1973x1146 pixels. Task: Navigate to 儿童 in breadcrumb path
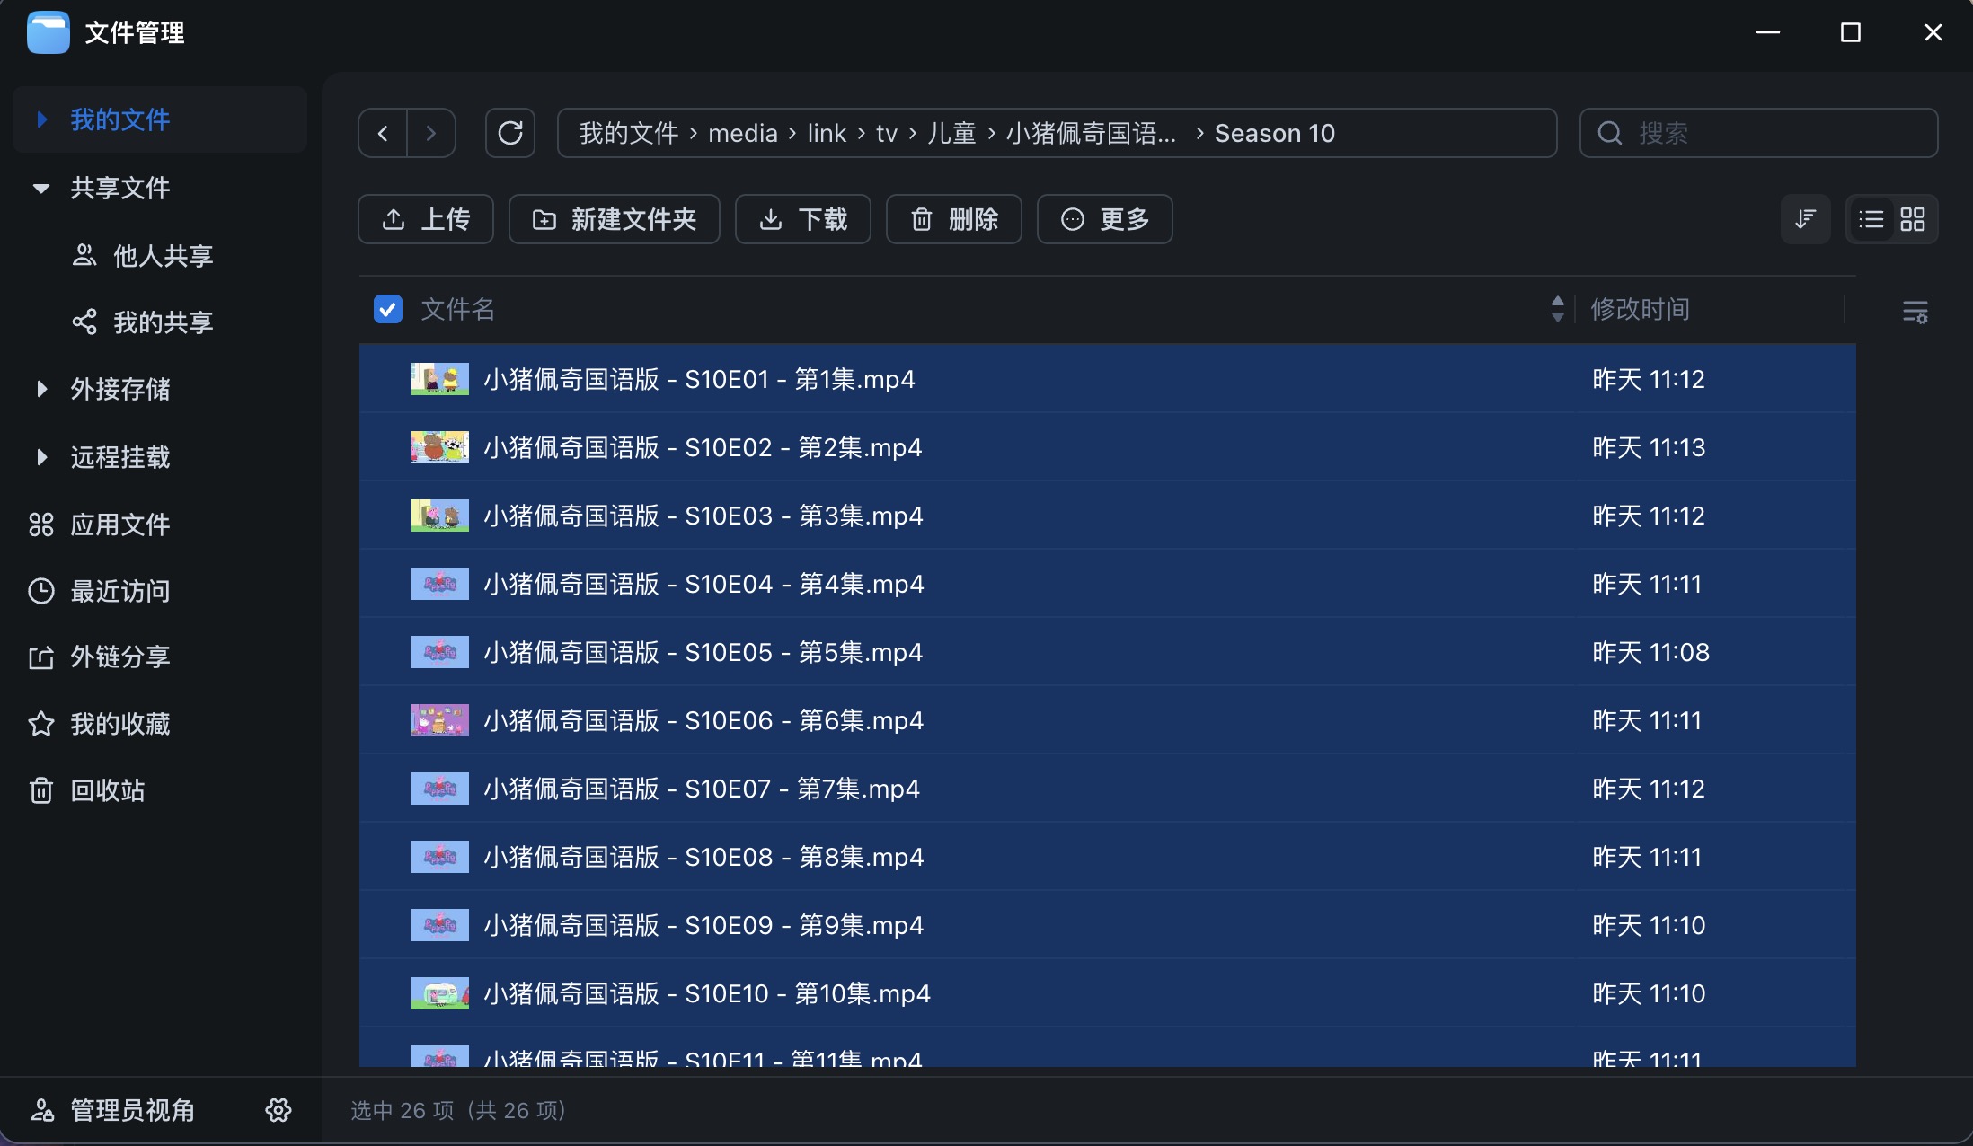(951, 133)
